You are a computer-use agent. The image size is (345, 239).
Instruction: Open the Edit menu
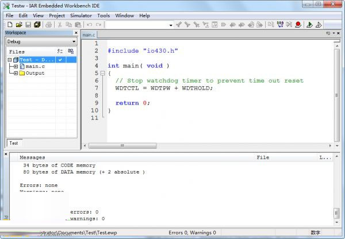(x=23, y=16)
